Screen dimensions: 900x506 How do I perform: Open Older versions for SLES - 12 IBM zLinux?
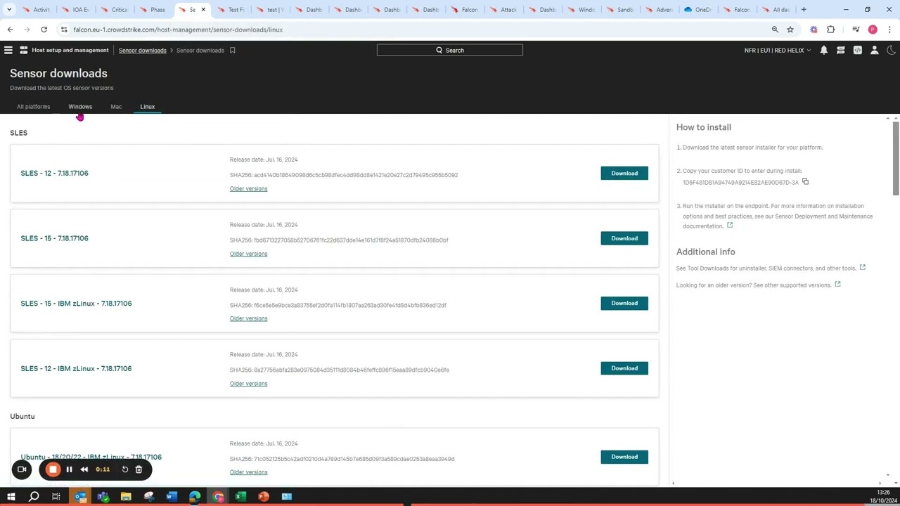[248, 384]
